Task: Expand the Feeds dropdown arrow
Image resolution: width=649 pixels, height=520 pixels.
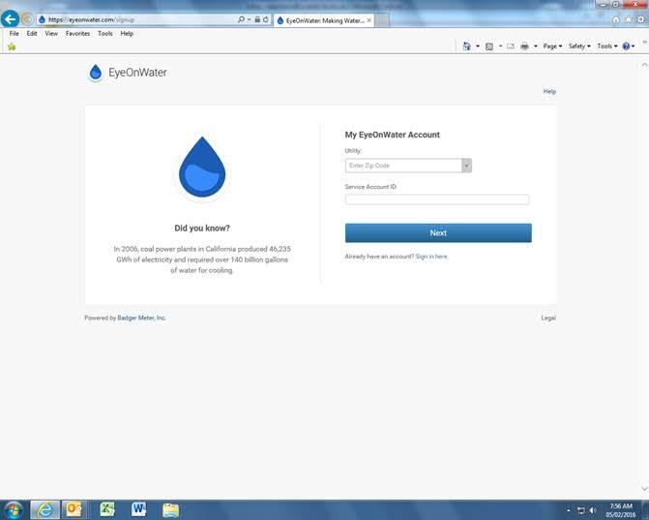Action: tap(500, 46)
